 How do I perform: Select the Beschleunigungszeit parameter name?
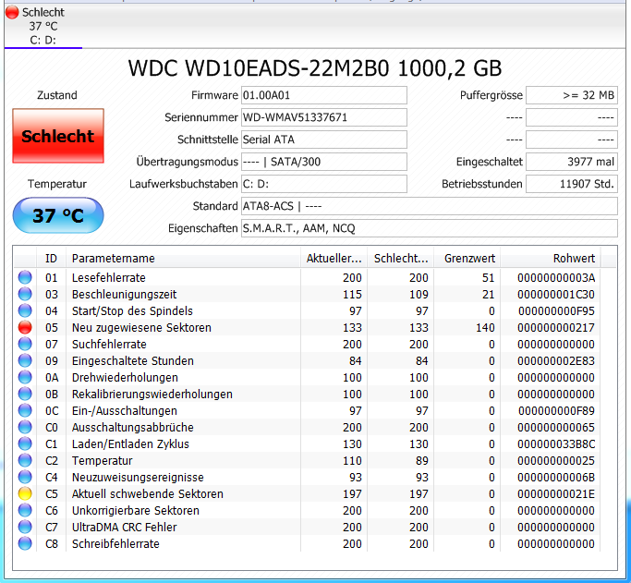pos(124,294)
